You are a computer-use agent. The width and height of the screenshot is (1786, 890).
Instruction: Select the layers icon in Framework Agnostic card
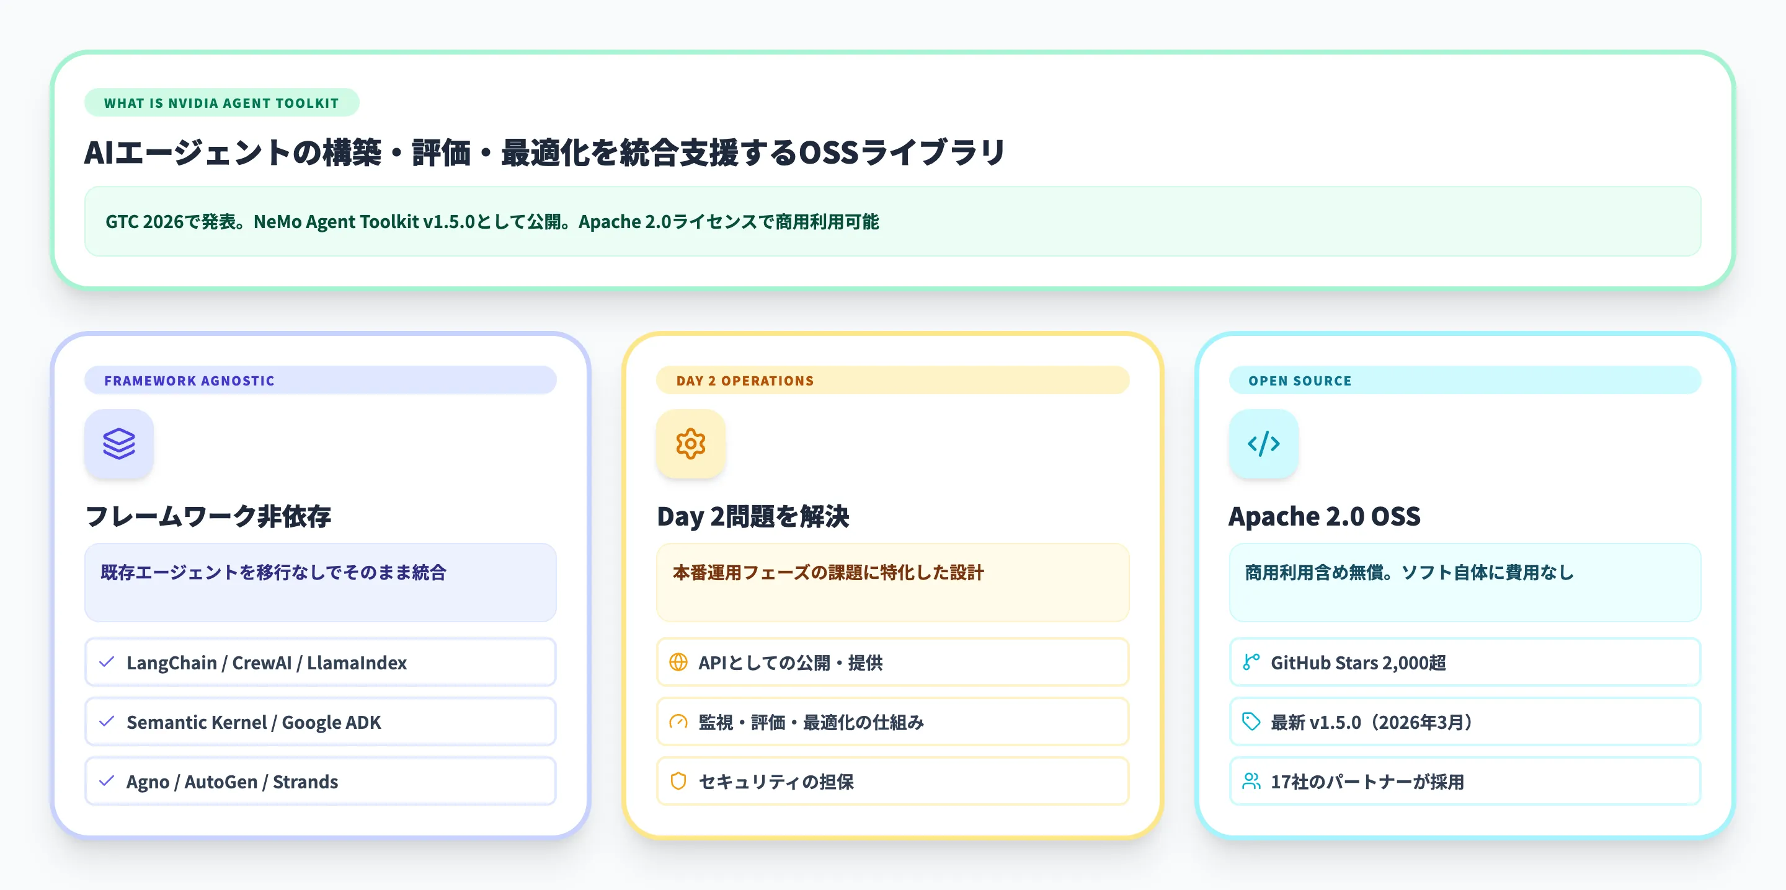[x=118, y=444]
